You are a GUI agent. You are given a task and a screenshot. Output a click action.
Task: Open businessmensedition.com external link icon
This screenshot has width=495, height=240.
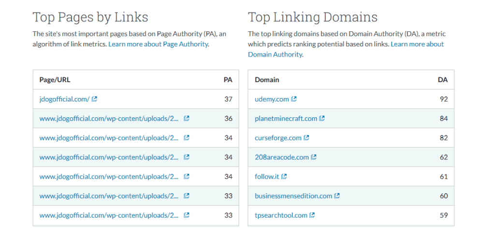pos(337,196)
